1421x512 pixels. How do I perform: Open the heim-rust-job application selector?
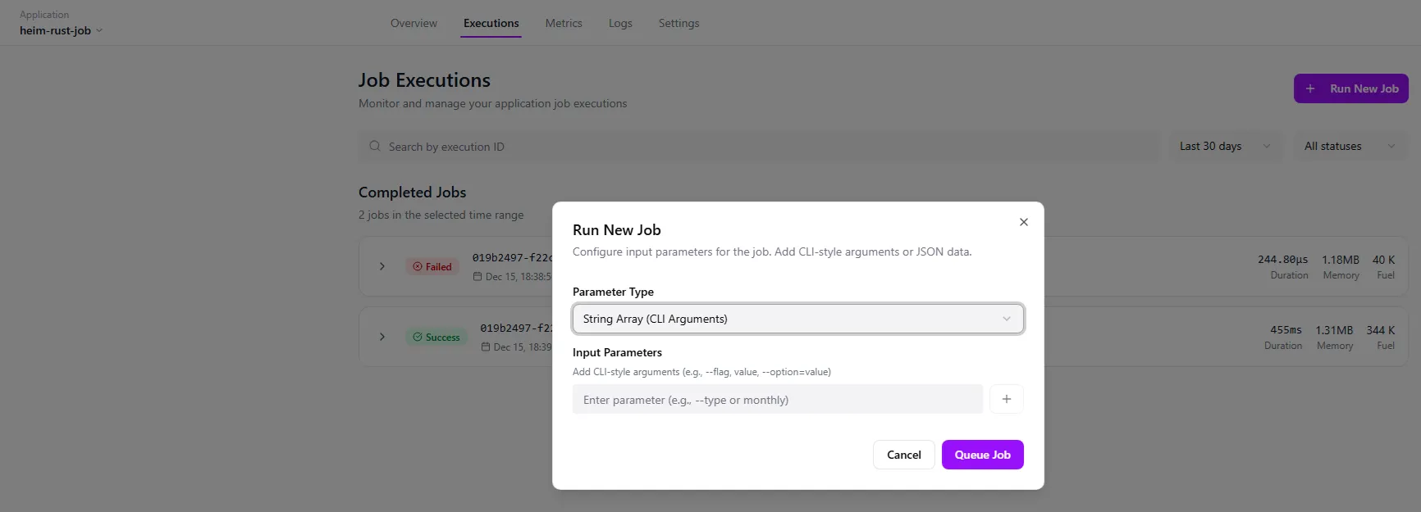62,30
